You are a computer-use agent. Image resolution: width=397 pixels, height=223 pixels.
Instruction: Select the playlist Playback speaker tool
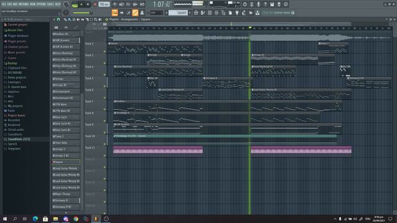[100, 19]
